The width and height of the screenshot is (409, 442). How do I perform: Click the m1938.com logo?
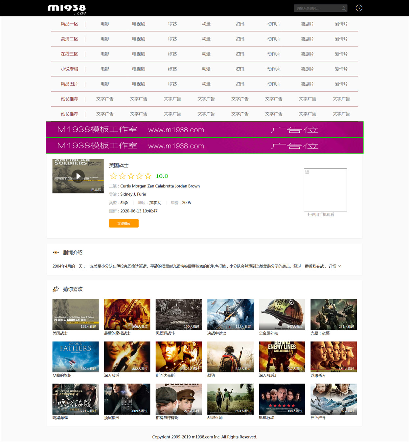point(67,9)
